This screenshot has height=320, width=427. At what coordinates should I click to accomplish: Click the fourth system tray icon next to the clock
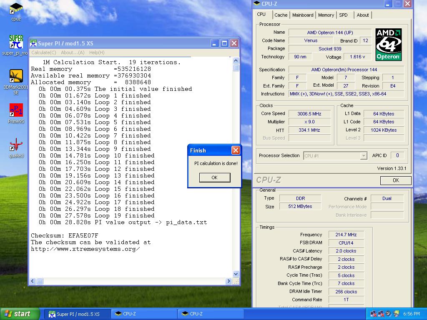click(x=396, y=314)
